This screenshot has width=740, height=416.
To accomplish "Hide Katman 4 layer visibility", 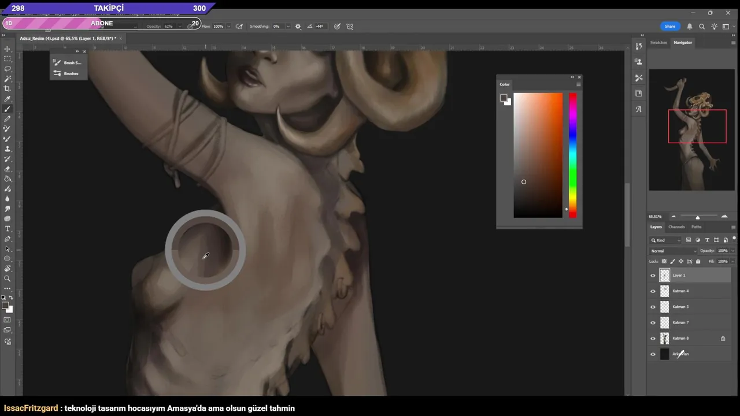I will point(653,291).
